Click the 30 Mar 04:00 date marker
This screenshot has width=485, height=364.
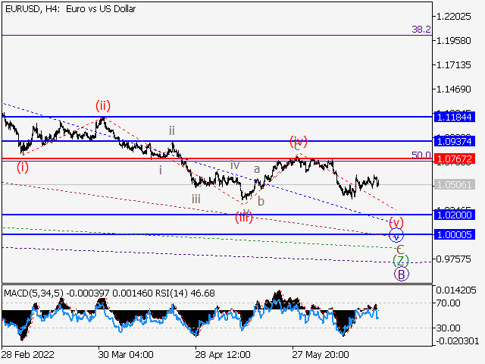pos(125,354)
